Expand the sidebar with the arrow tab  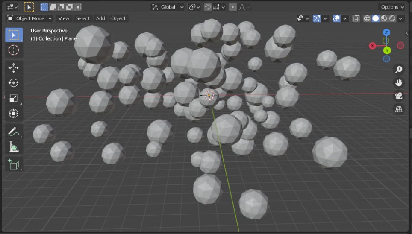(407, 33)
